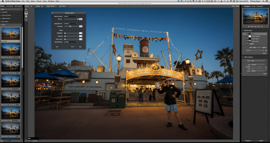Viewport: 270px width, 143px height.
Task: Toggle visibility of Glow layer
Action: tap(244, 34)
